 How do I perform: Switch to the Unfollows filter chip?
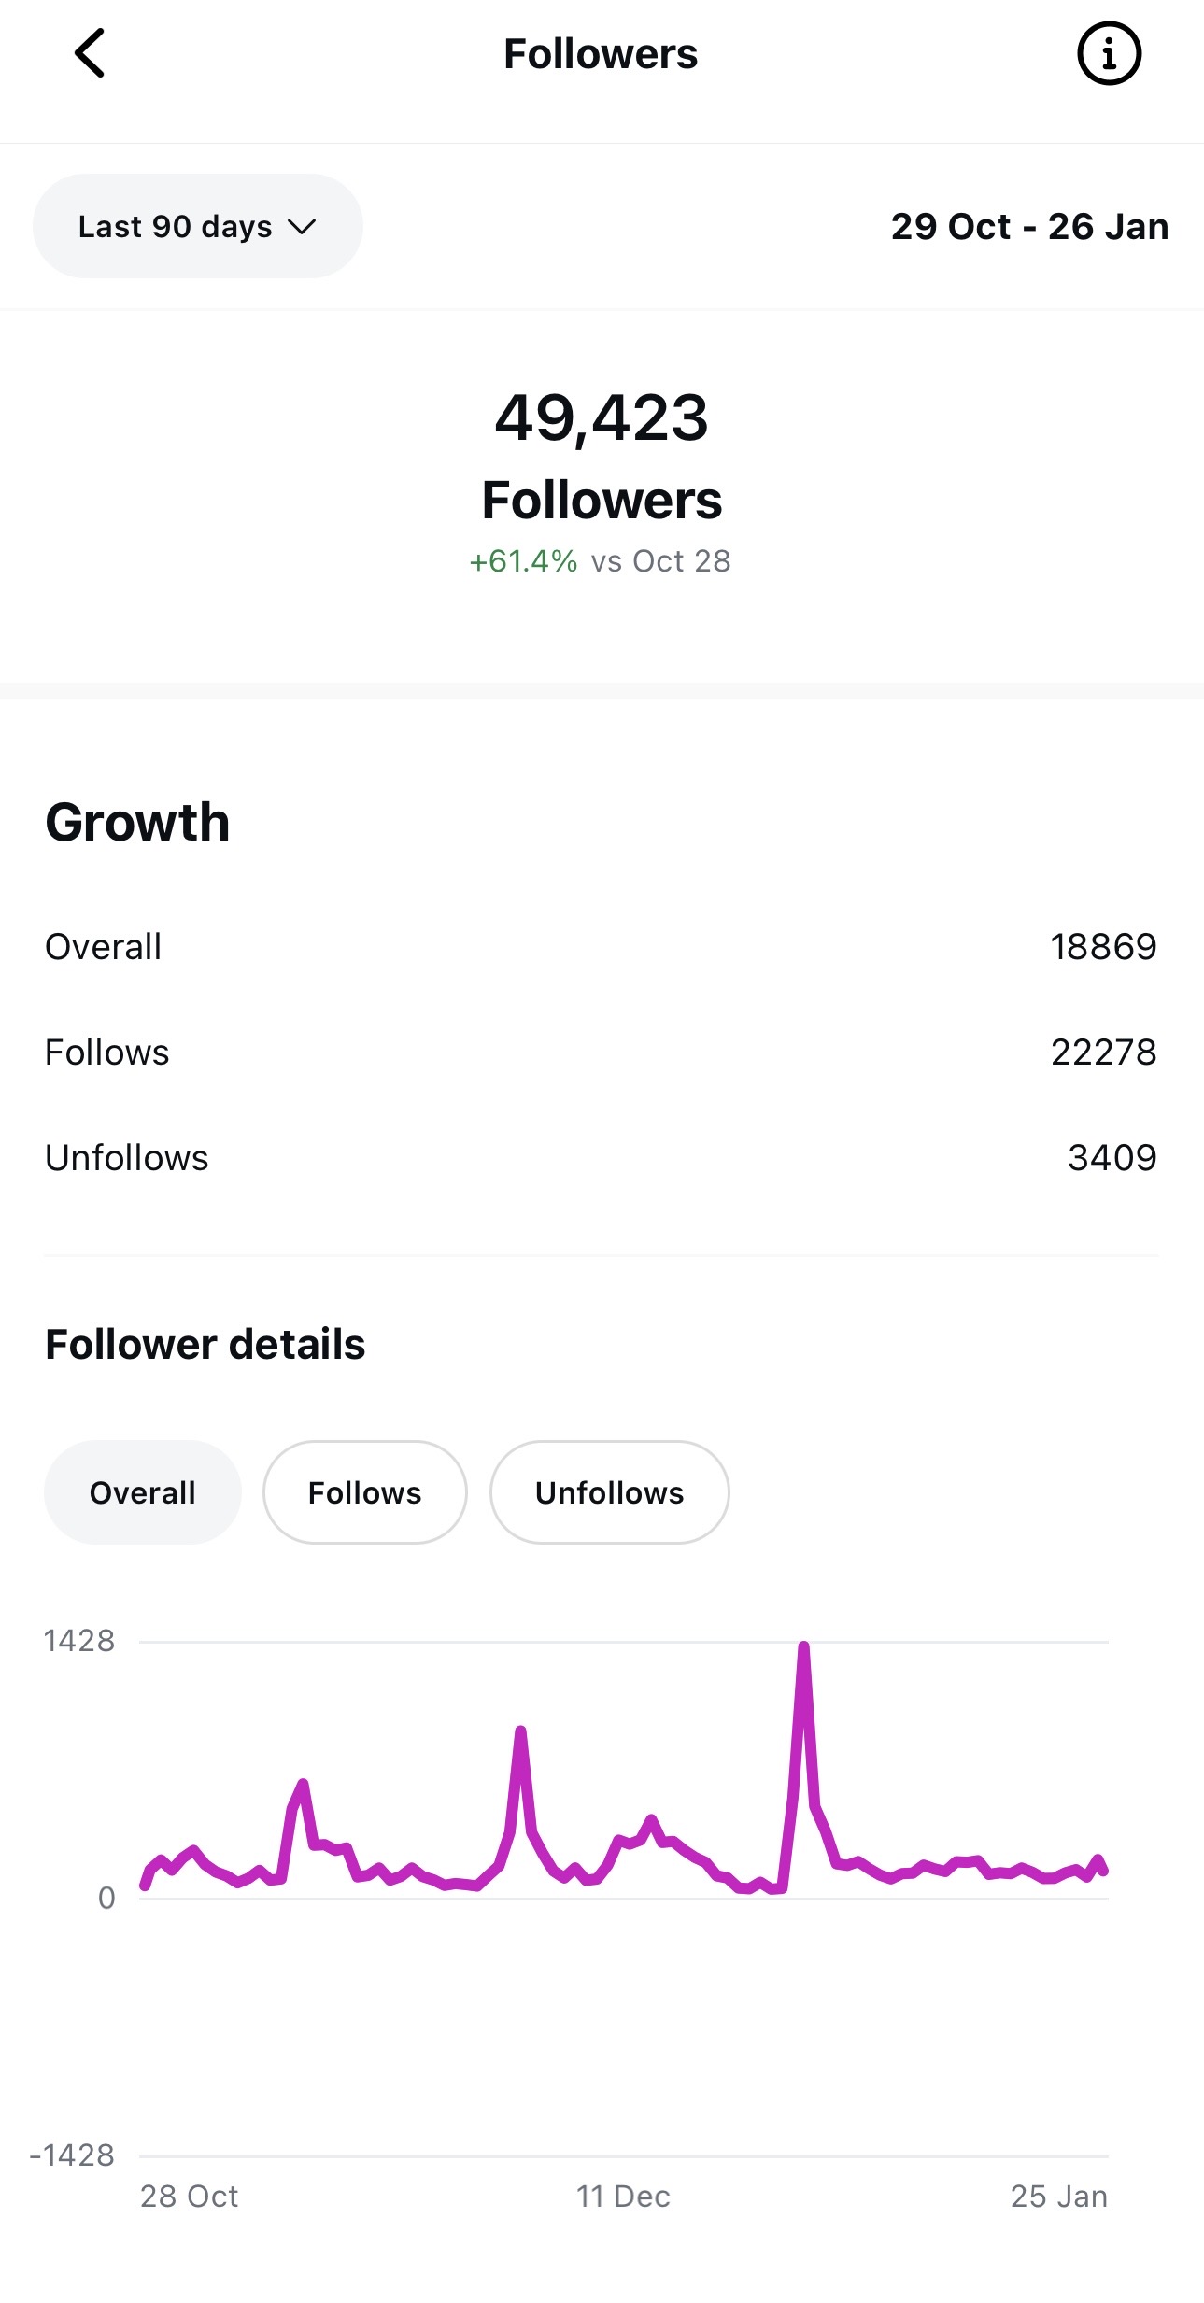point(609,1491)
